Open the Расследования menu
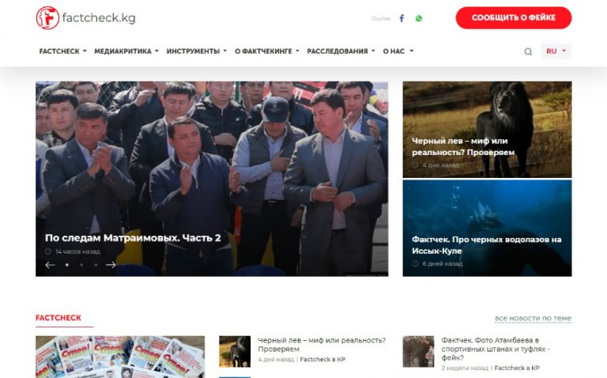The image size is (607, 378). pyautogui.click(x=341, y=51)
